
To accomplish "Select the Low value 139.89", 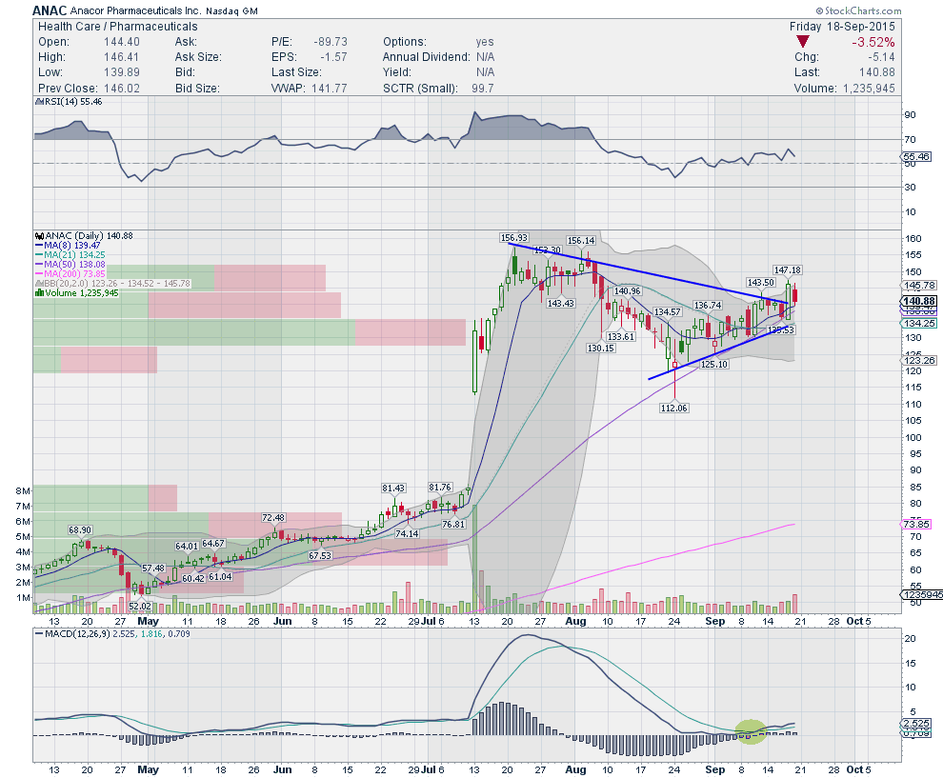I will coord(122,72).
